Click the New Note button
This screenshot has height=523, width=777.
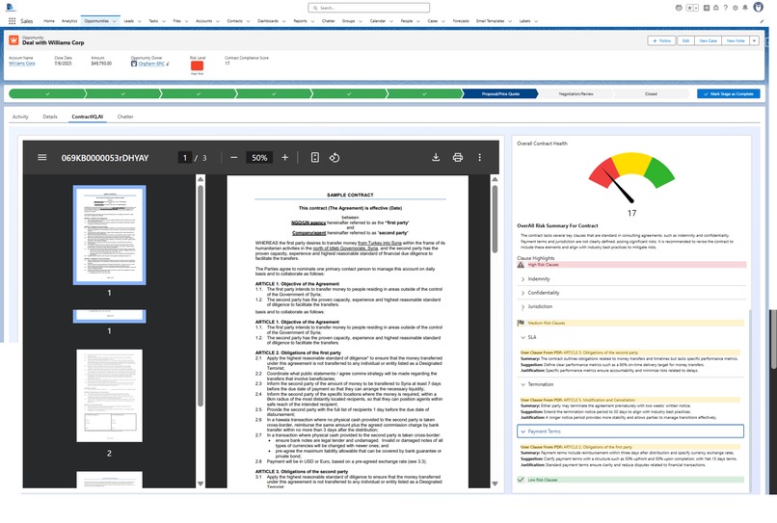736,40
